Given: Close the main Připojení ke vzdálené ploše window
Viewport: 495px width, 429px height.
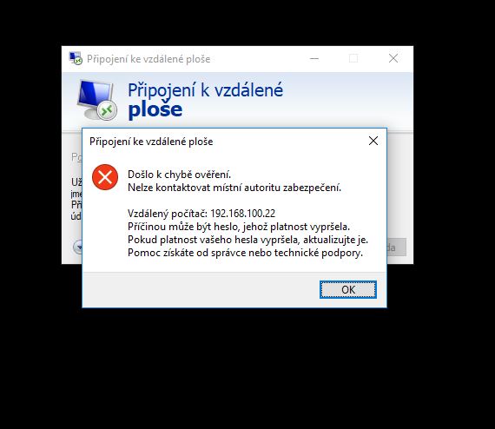Looking at the screenshot, I should [x=393, y=58].
